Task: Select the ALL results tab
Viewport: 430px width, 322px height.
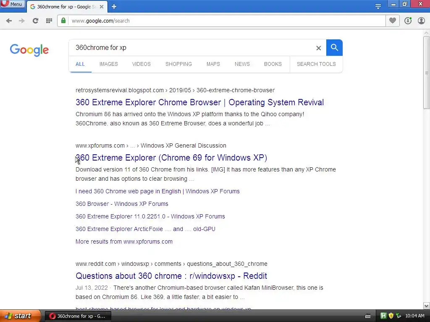Action: 80,64
